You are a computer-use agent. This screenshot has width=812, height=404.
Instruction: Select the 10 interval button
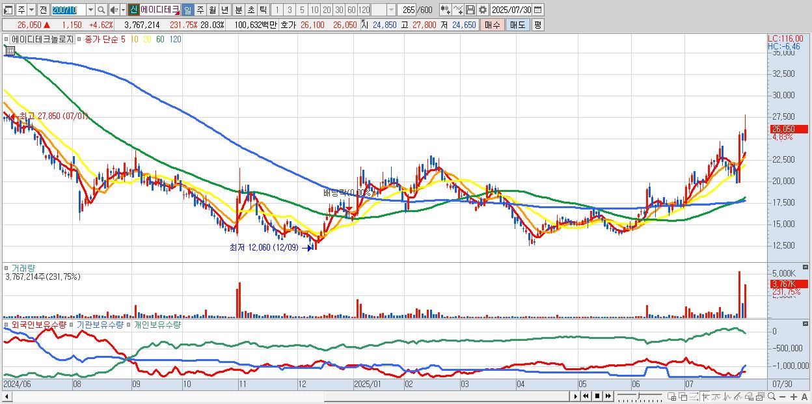[314, 10]
